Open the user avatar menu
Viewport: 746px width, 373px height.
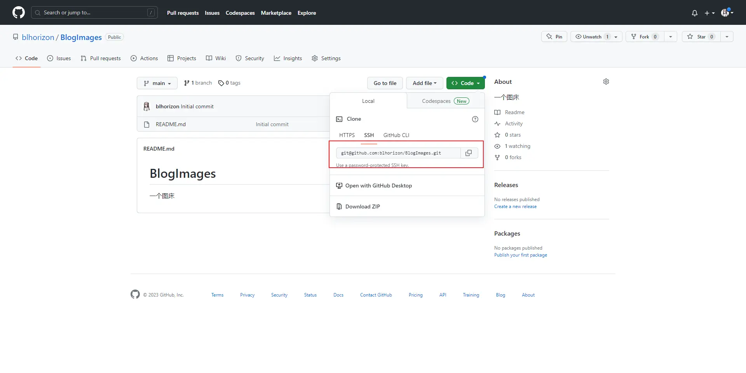727,13
